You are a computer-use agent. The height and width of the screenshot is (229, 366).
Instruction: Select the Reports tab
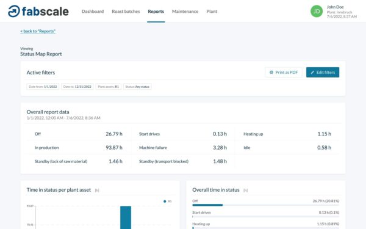point(156,12)
